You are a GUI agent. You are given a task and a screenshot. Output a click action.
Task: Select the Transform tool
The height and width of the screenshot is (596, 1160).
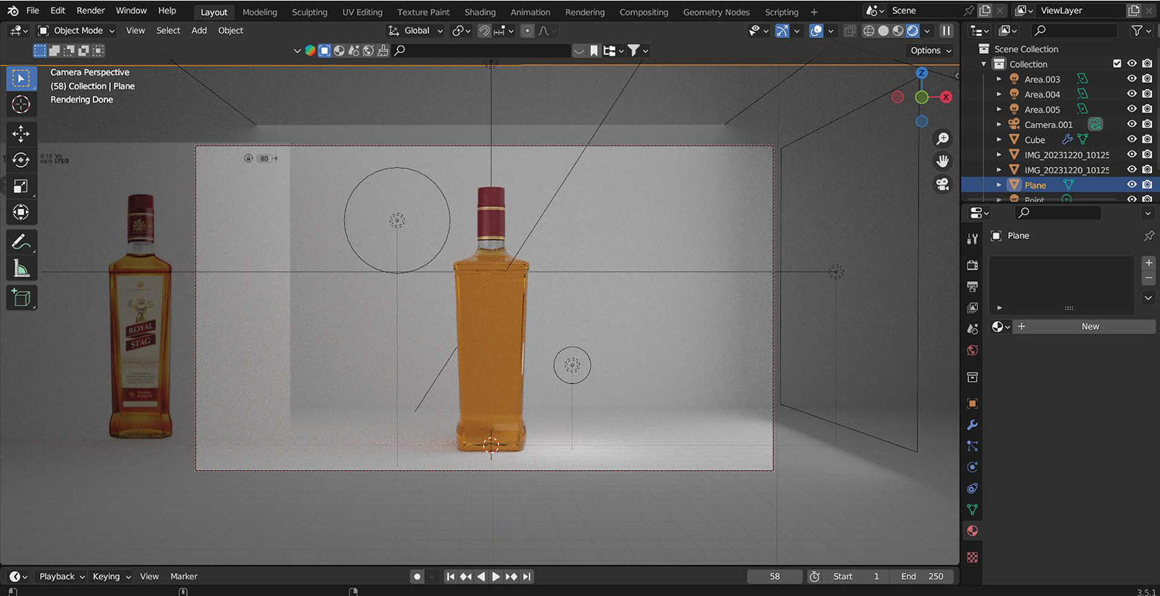point(21,212)
